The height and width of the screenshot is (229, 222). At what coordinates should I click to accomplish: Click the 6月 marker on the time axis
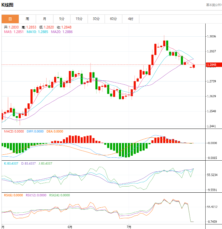(70, 226)
